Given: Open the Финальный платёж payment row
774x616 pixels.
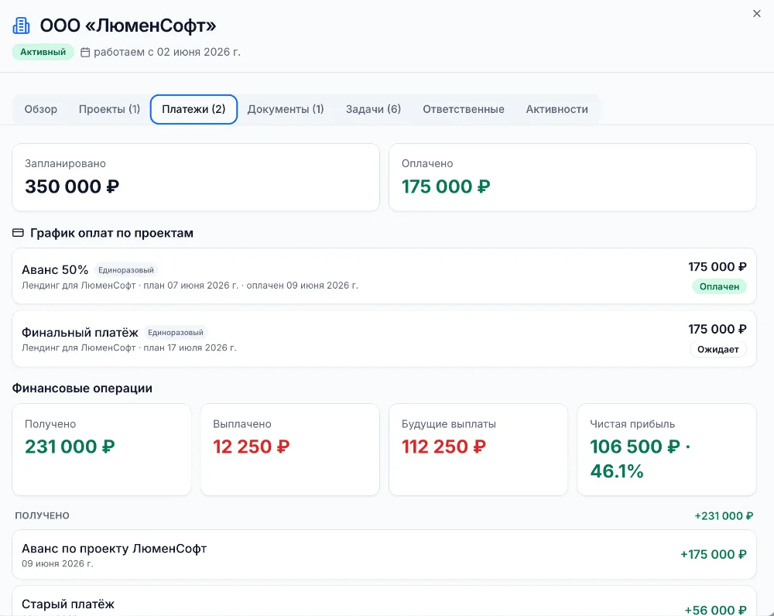Looking at the screenshot, I should tap(384, 339).
